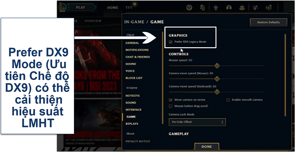Toggle Prefer DX9 Legacy Mode checkbox

click(171, 42)
